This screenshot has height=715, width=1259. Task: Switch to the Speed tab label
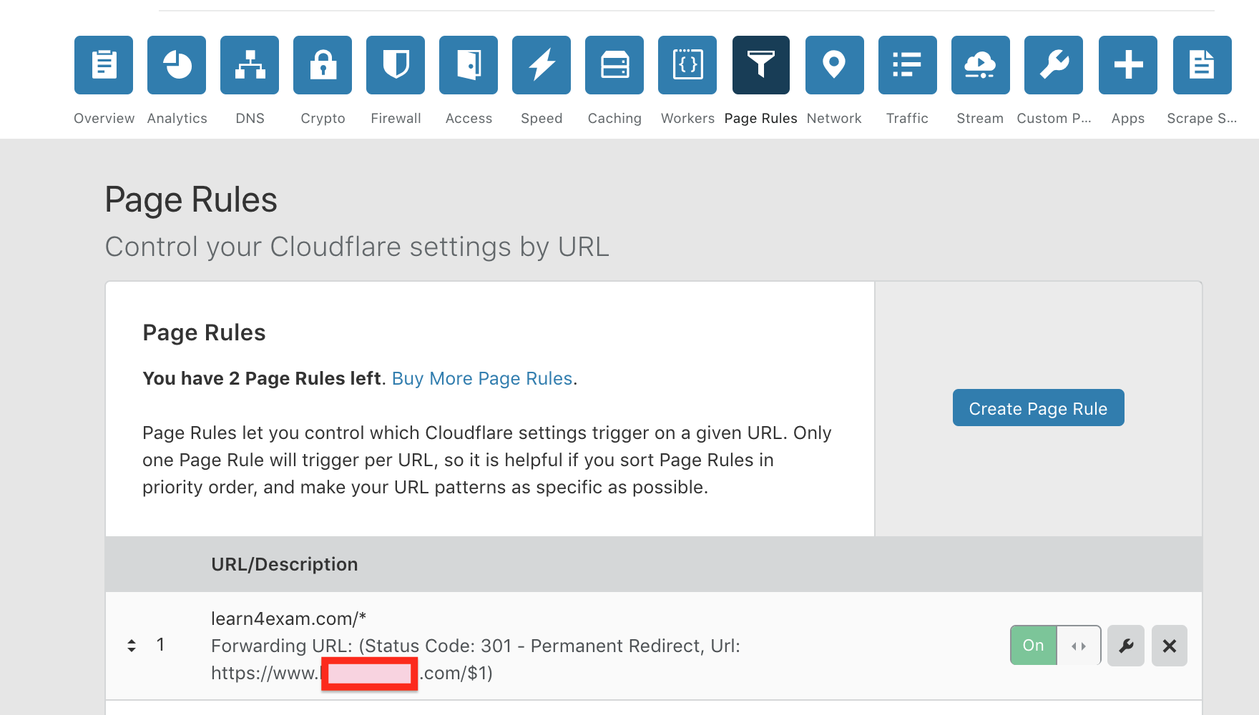click(542, 119)
